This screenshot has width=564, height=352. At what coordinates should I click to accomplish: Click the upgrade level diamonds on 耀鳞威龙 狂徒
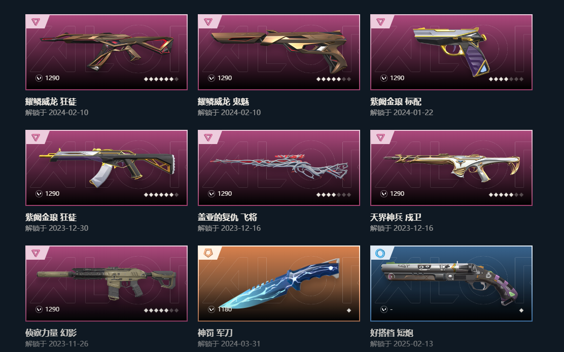[161, 79]
